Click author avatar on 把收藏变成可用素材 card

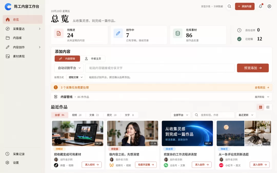(56, 159)
